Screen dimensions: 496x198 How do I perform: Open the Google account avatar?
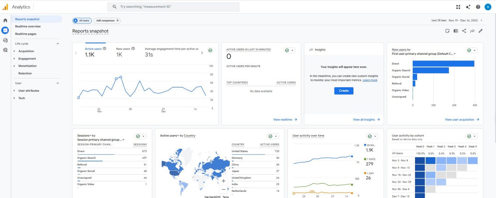coord(488,7)
